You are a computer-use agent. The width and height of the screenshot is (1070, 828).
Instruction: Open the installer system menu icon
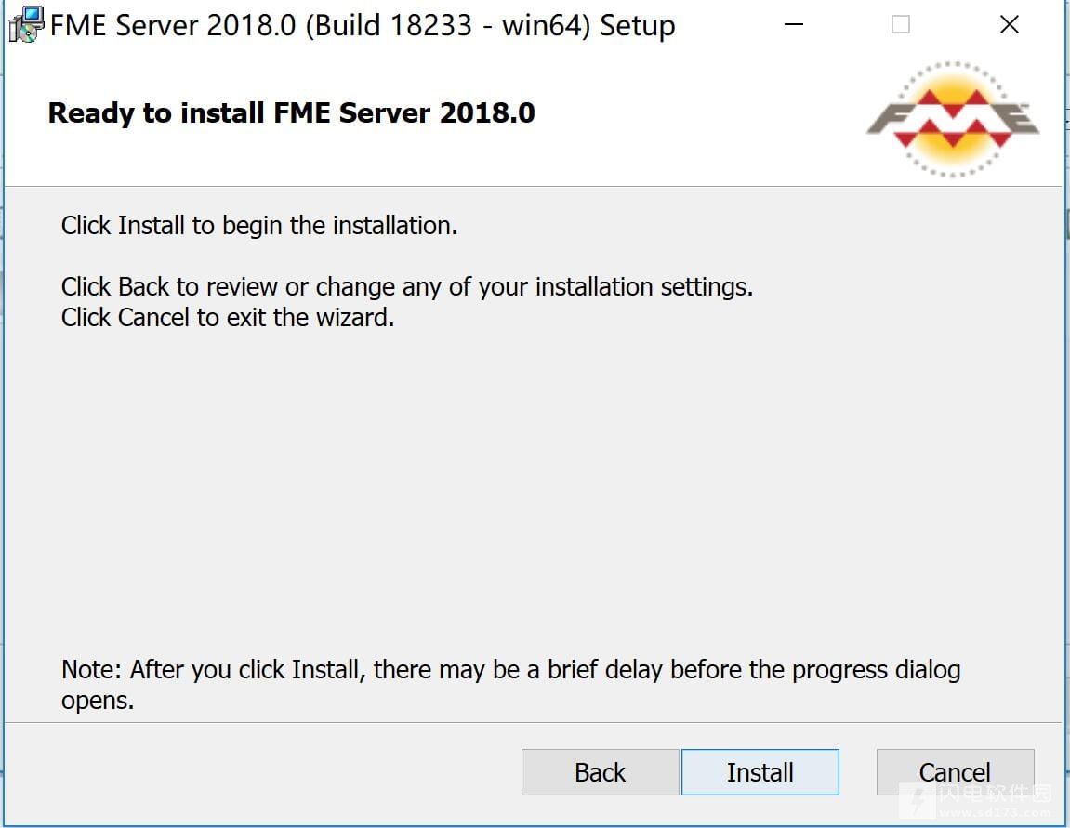pyautogui.click(x=25, y=24)
